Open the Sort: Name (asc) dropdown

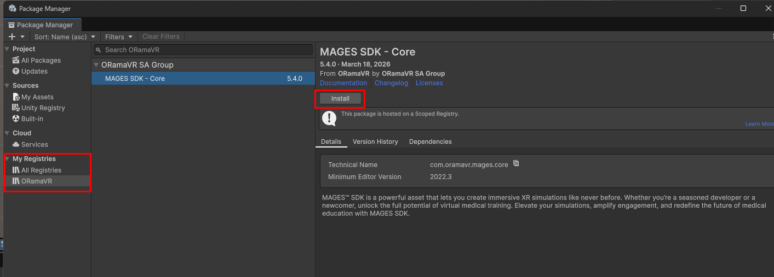65,37
